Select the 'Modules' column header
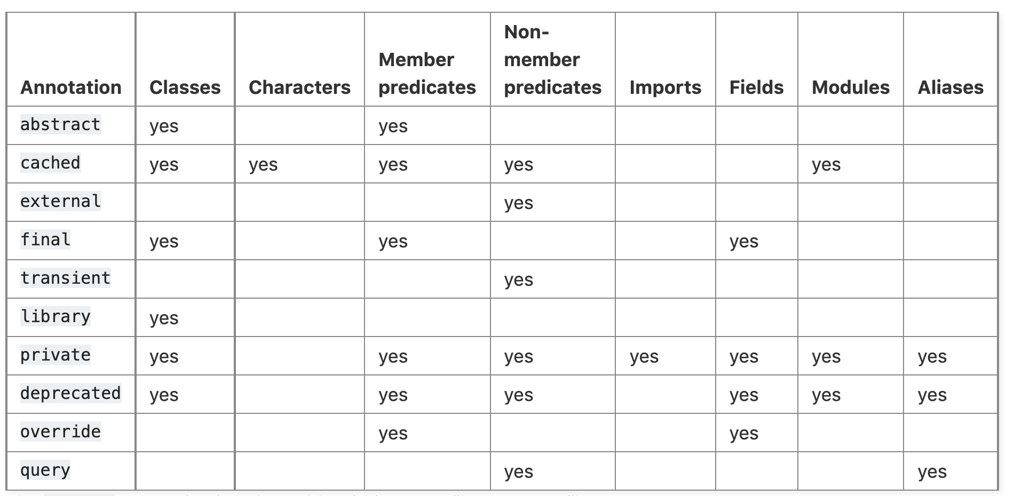The height and width of the screenshot is (496, 1014). point(851,87)
